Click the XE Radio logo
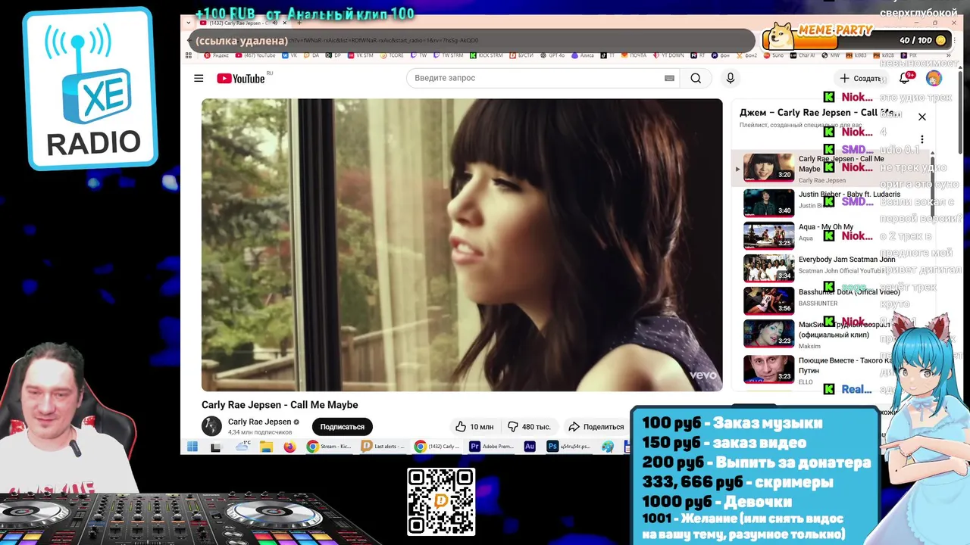This screenshot has width=970, height=545. (x=89, y=89)
